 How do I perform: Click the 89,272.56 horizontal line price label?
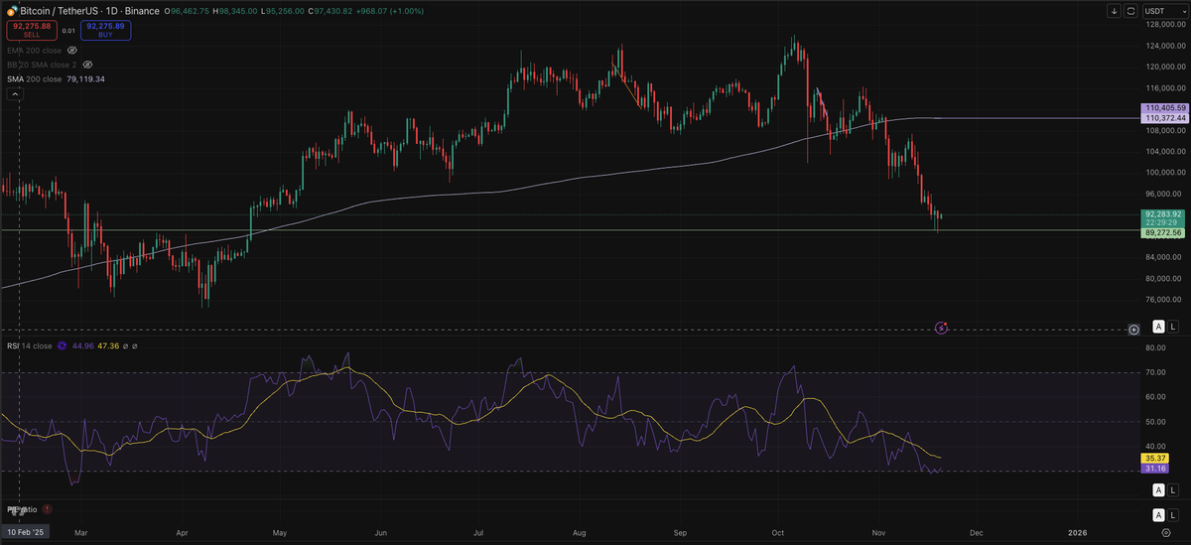pyautogui.click(x=1162, y=231)
